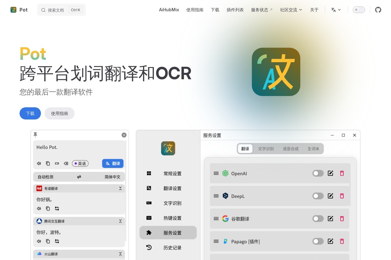The image size is (391, 260).
Task: Open 热键设置 in the settings sidebar
Action: [x=168, y=218]
